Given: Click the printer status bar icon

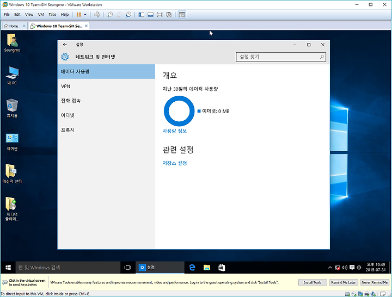Looking at the screenshot, I should click(x=367, y=294).
